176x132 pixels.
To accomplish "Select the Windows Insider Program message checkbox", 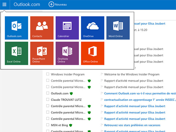I will 48,74.
